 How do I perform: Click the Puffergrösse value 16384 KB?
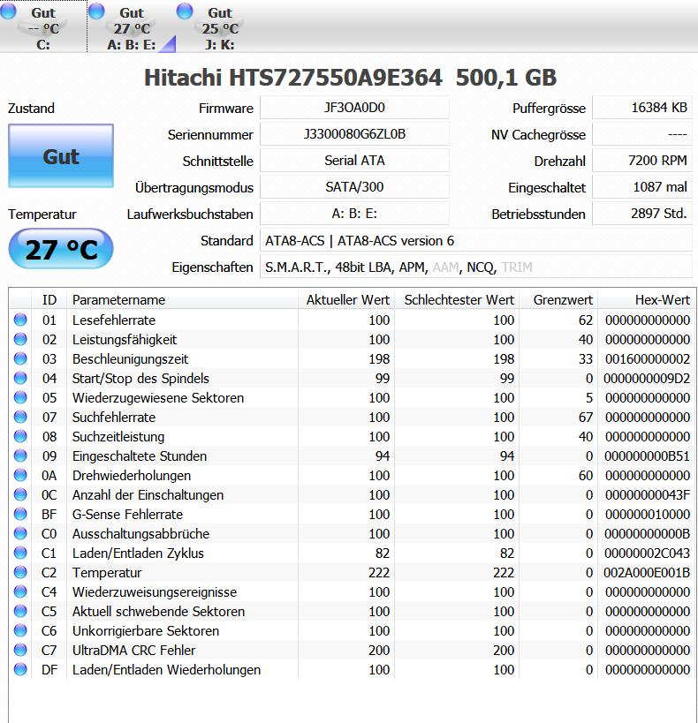point(642,108)
